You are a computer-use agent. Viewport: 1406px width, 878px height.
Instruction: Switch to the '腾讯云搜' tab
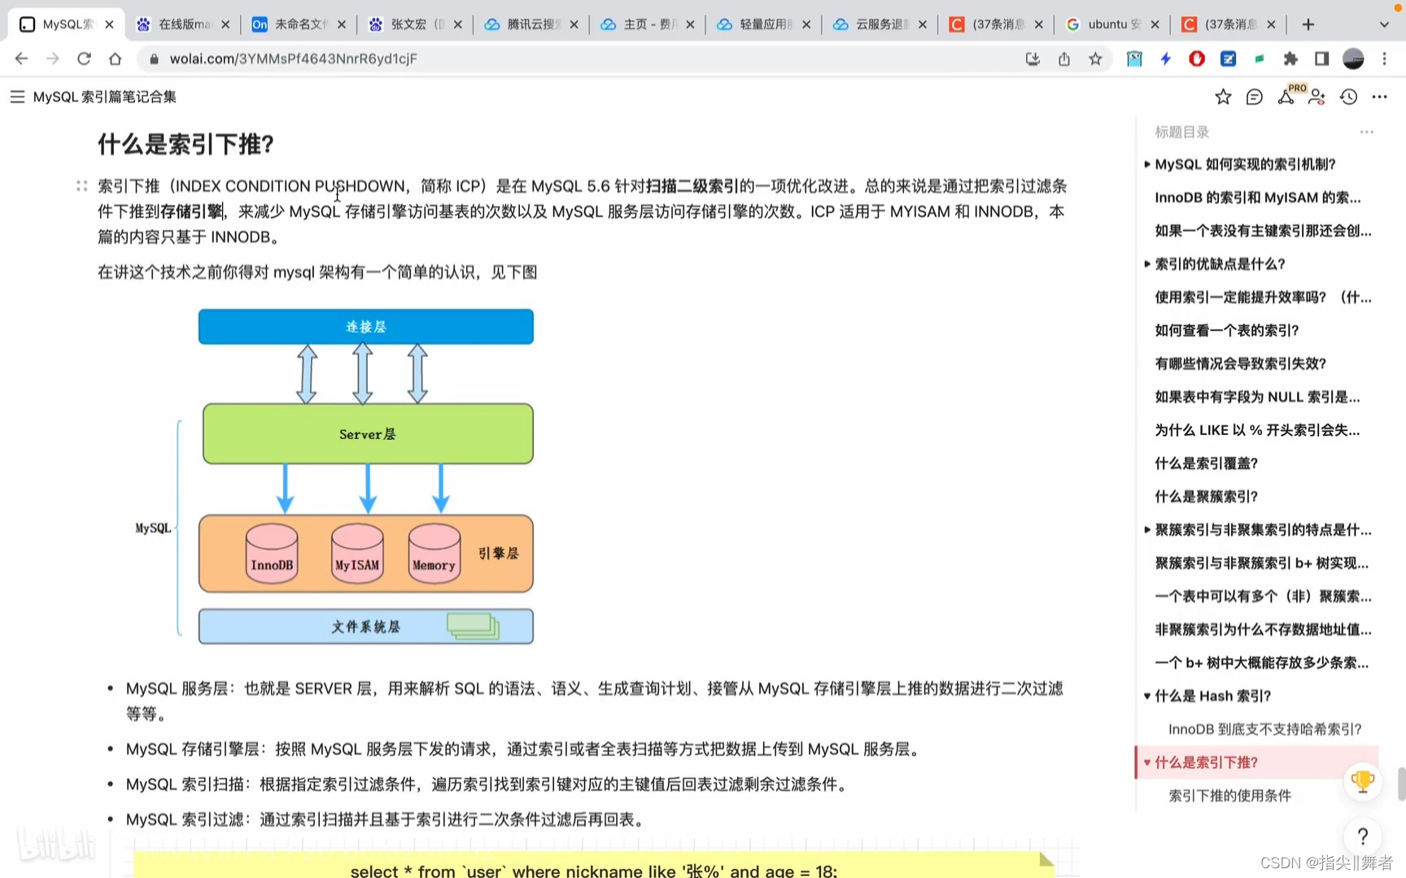532,24
